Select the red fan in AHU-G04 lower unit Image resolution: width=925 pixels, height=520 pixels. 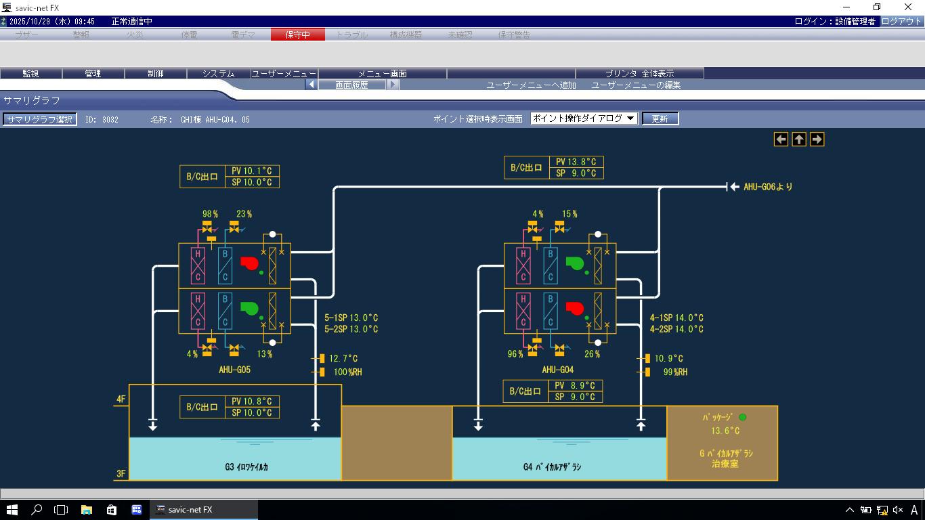[575, 309]
